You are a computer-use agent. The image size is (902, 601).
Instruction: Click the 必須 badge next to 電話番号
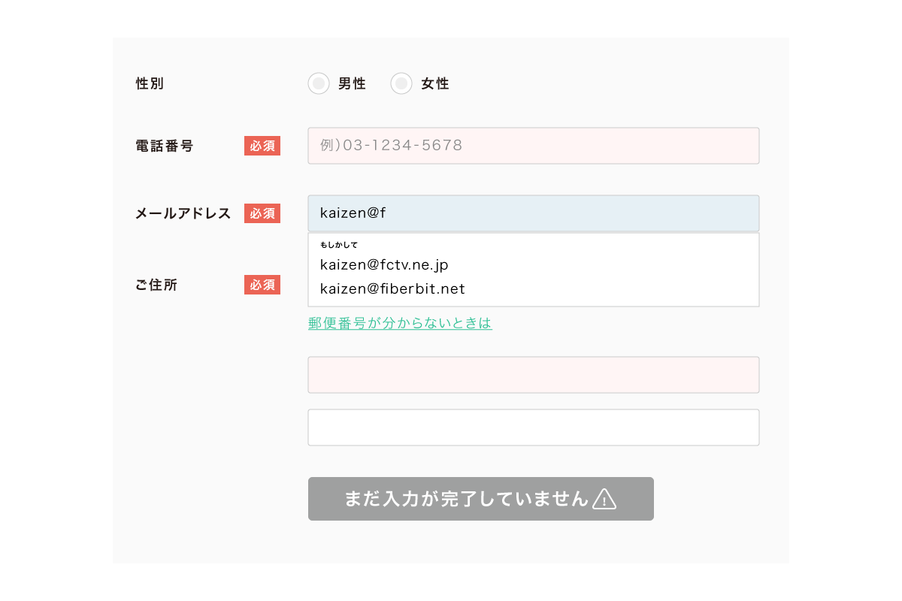click(262, 146)
